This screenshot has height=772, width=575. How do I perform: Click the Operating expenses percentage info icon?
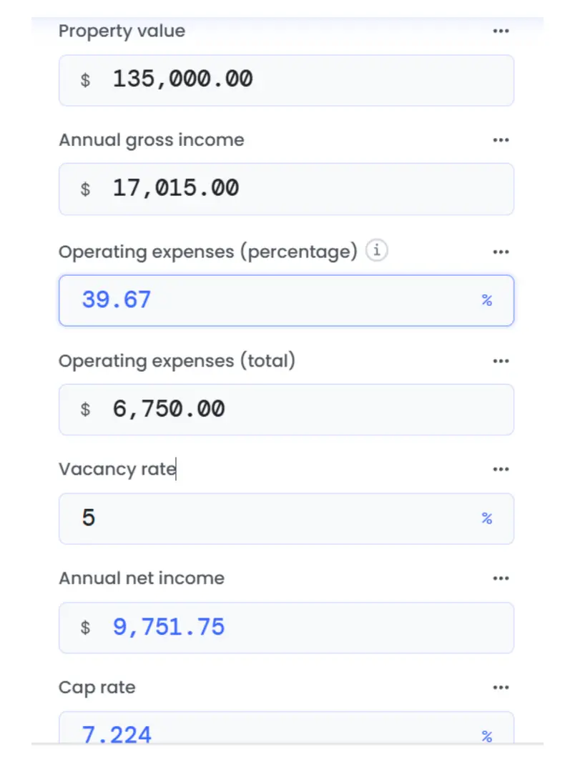click(x=376, y=252)
